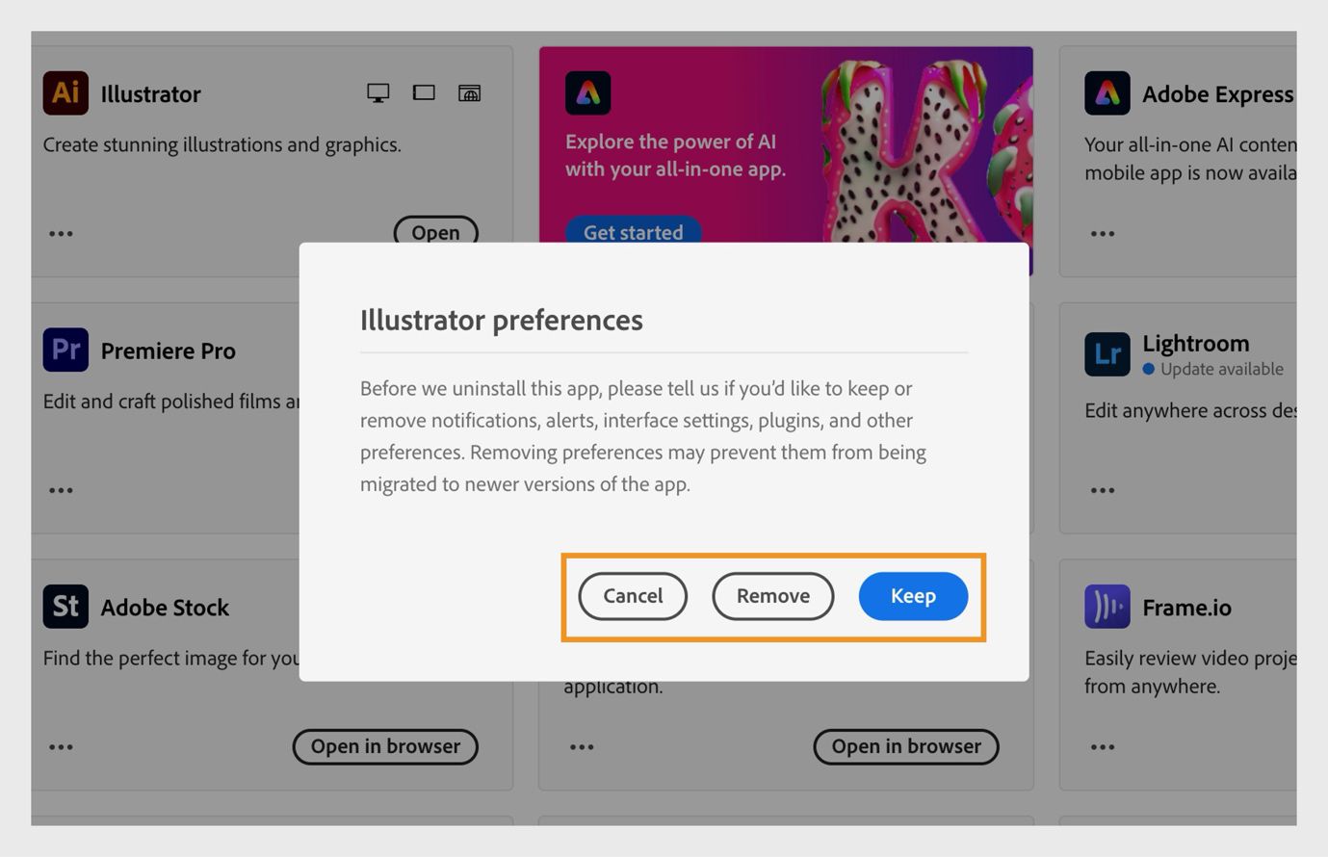Select the Lightroom app icon

(1107, 353)
